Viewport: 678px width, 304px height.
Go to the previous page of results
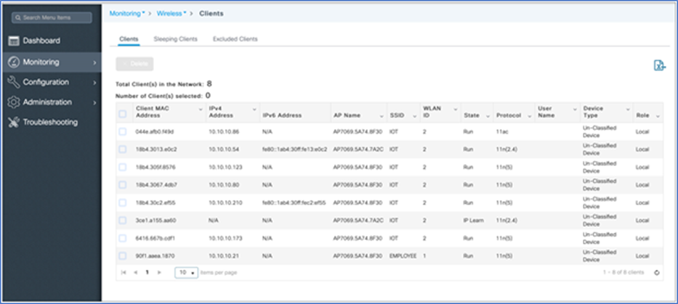(x=135, y=273)
